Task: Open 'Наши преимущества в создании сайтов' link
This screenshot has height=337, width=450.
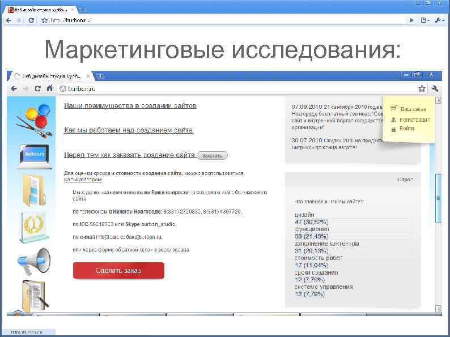Action: coord(130,106)
